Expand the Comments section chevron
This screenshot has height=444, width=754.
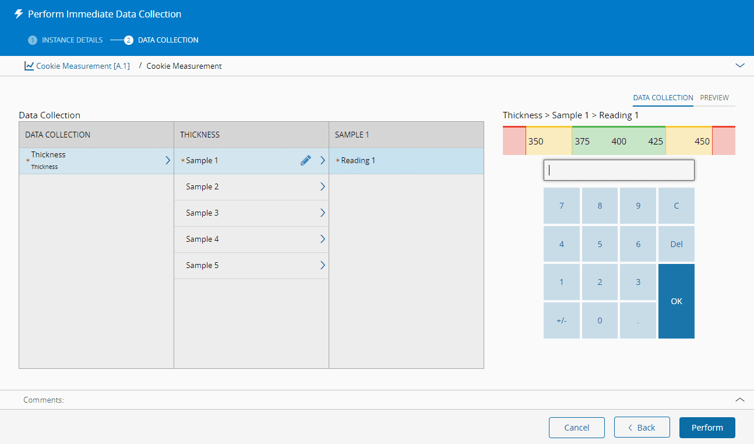[x=740, y=400]
